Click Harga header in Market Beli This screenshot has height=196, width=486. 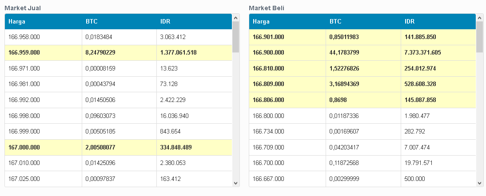(261, 21)
